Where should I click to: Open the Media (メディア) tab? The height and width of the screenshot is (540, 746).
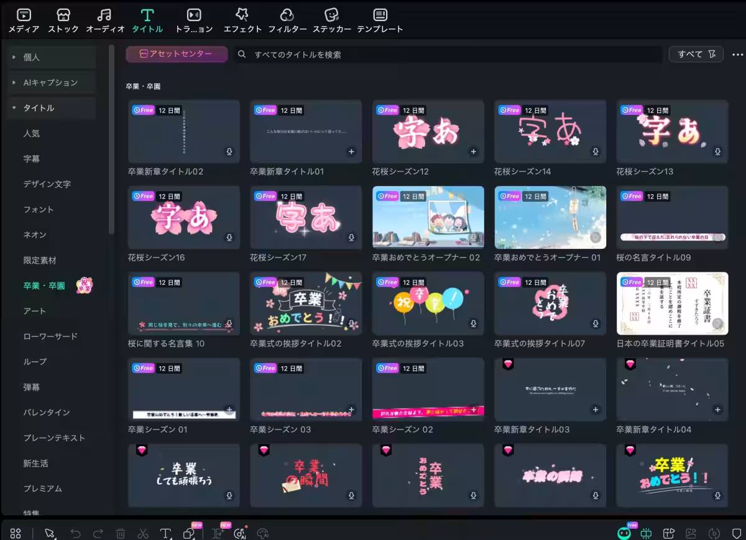click(x=24, y=20)
